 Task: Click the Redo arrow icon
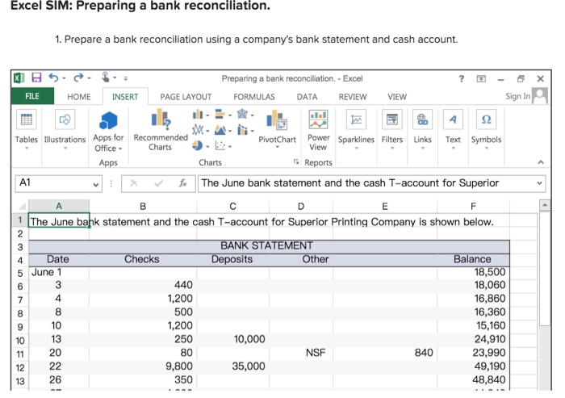pos(78,78)
